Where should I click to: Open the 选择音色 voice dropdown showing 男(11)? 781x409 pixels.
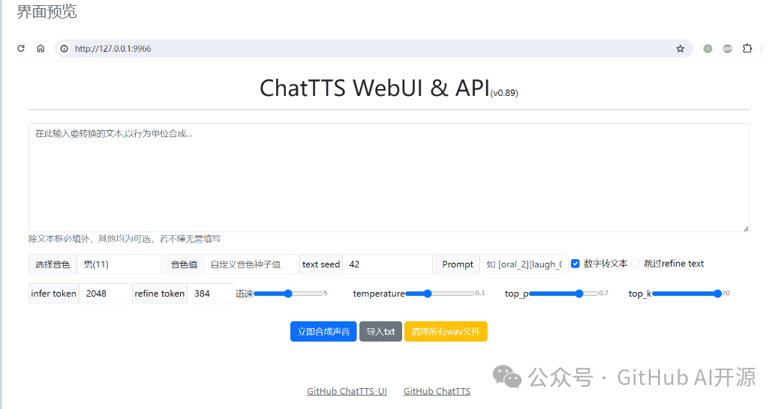(x=119, y=264)
